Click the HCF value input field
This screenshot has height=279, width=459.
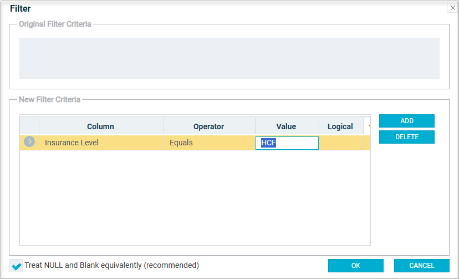pos(287,143)
